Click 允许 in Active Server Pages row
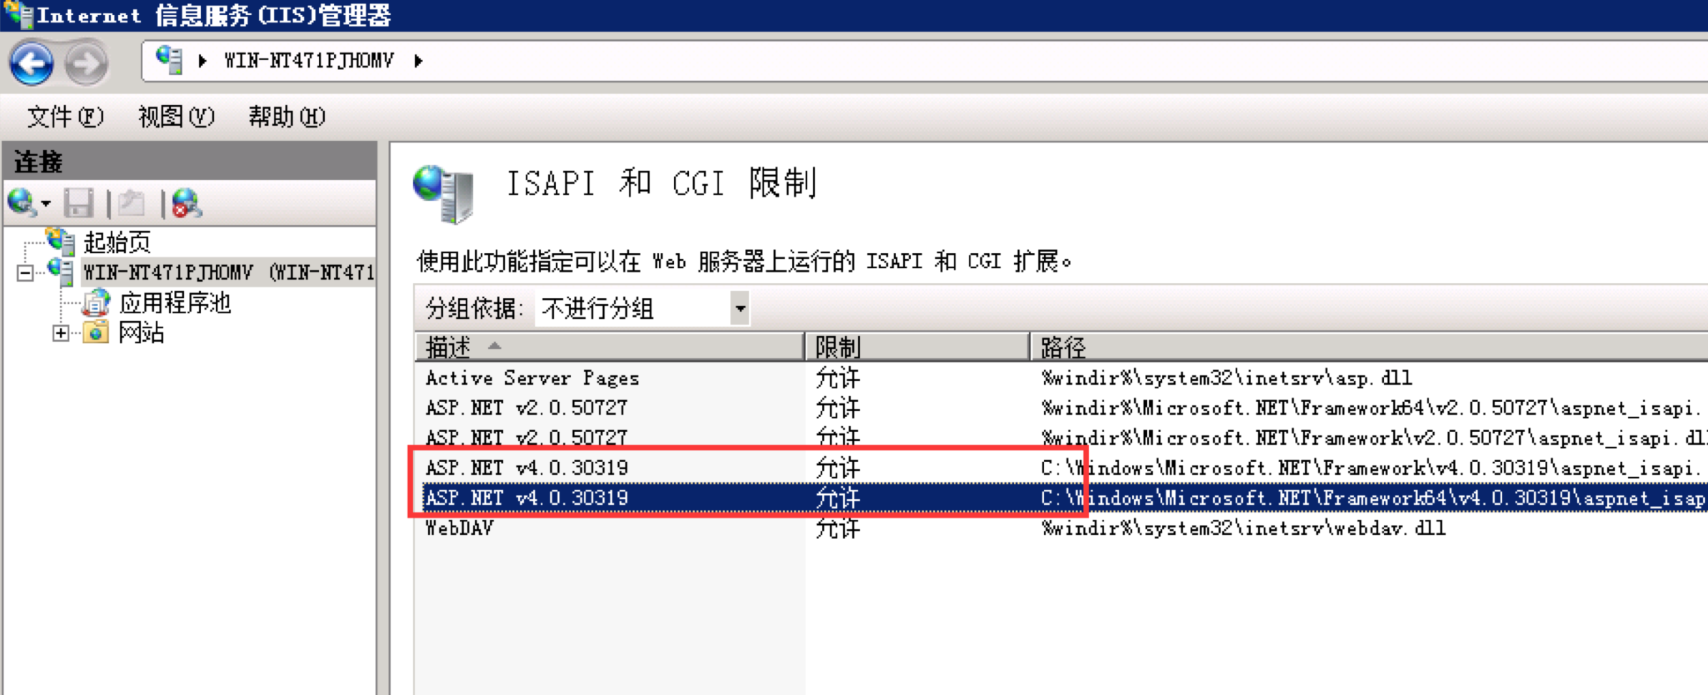 838,378
